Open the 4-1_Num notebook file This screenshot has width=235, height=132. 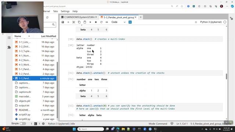coord(35,56)
